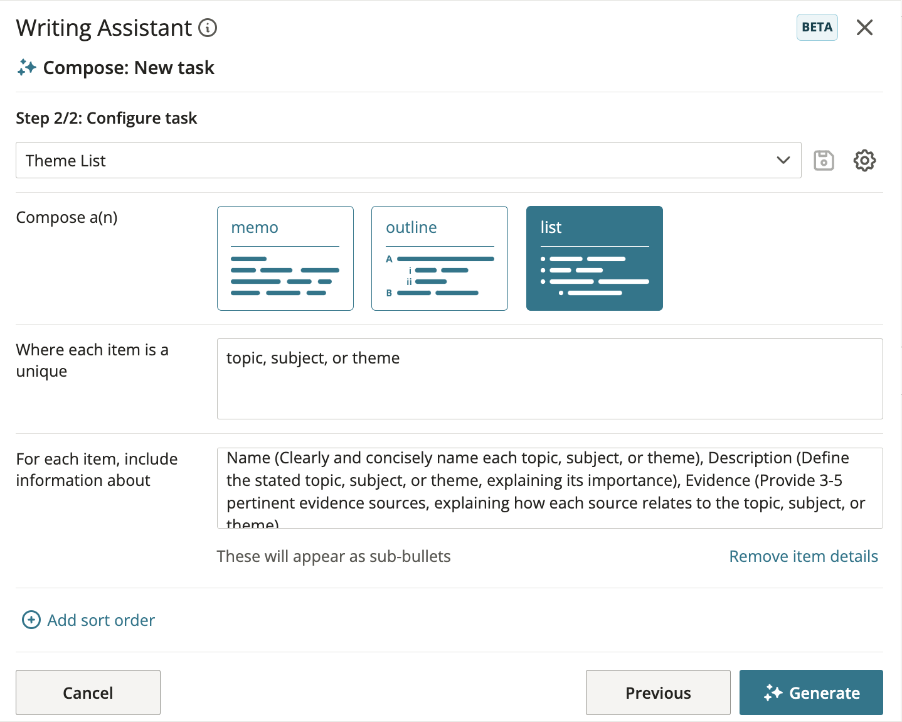Select the memo compose format
Screen dimensions: 902x722
(285, 258)
